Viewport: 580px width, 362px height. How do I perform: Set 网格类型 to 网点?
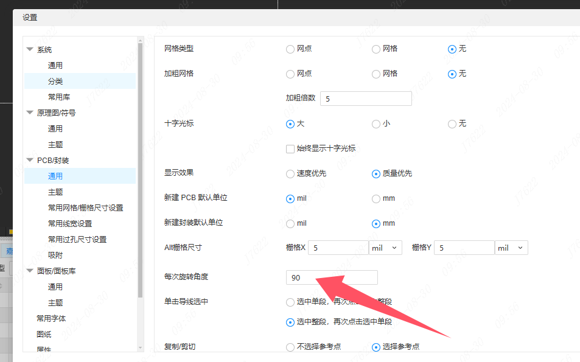(290, 49)
